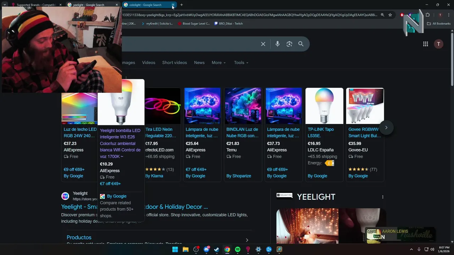Viewport: 454px width, 255px height.
Task: Click the By Shoparize label on BINDLAN card
Action: 239,176
